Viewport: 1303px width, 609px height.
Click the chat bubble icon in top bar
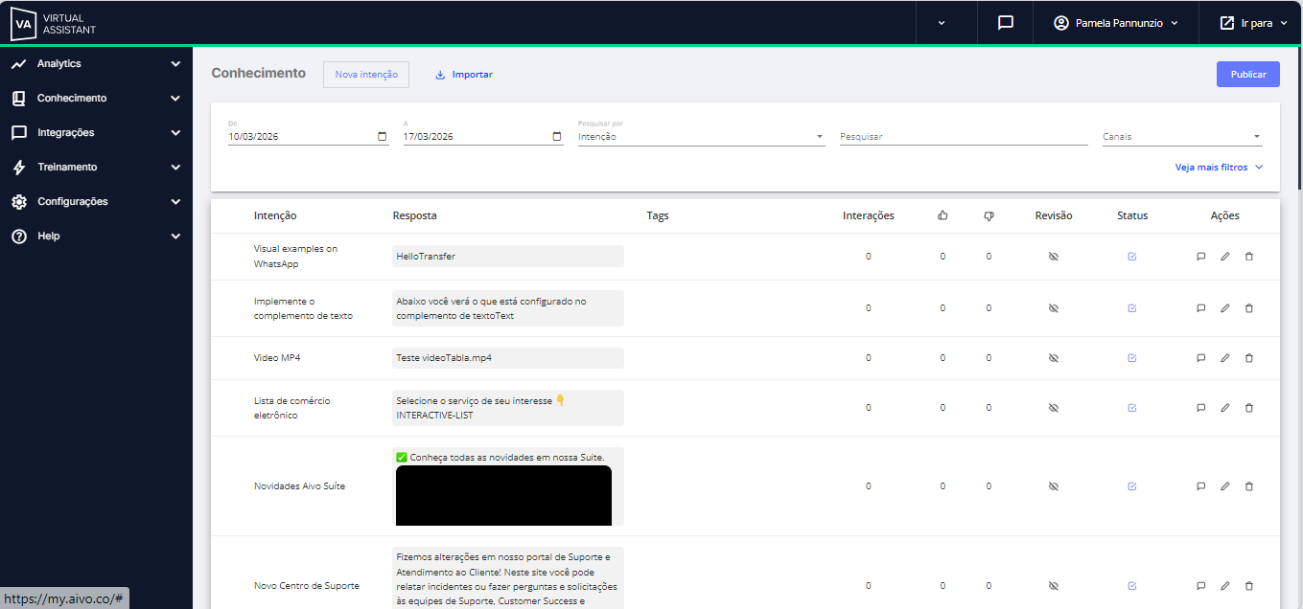[1005, 23]
